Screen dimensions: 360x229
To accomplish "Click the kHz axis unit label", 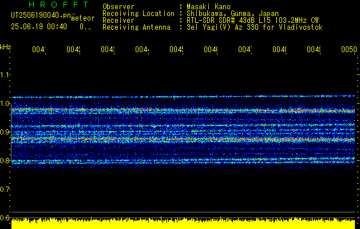I will 6,47.
